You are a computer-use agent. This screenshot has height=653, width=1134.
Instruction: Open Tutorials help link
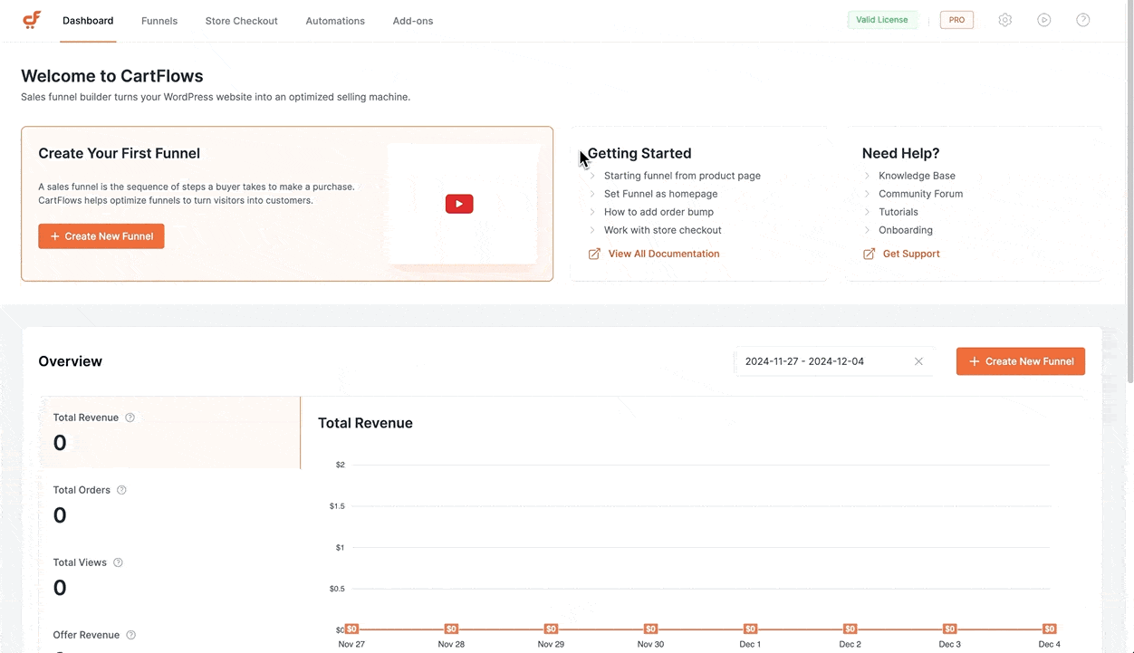899,212
